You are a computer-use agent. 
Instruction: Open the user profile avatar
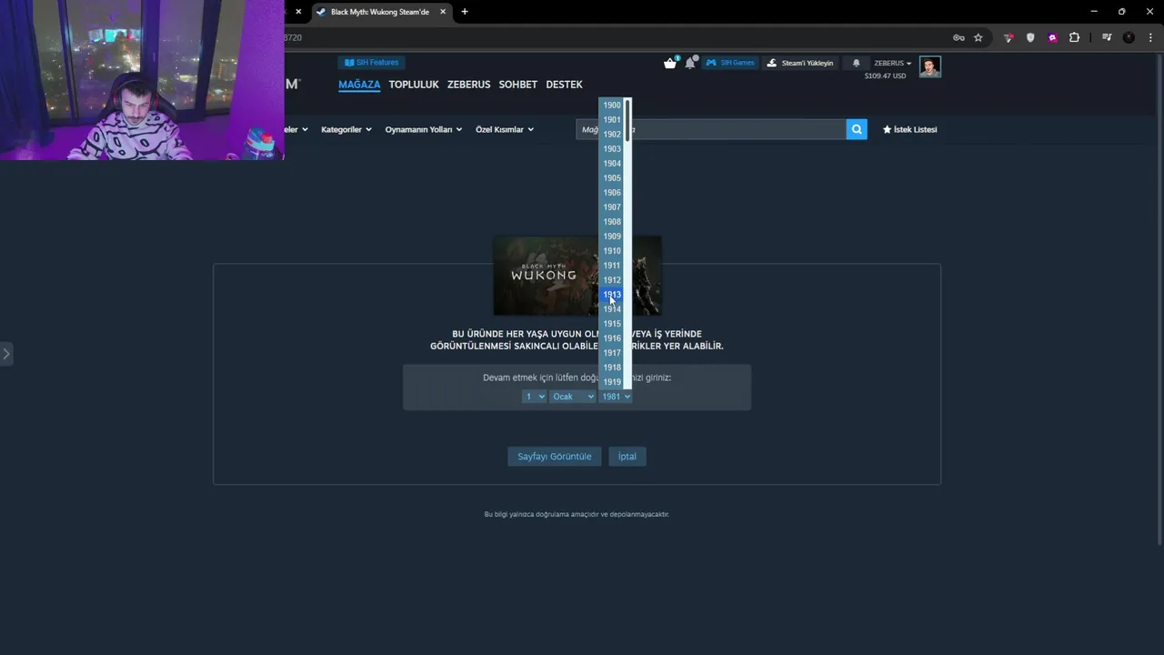[929, 66]
